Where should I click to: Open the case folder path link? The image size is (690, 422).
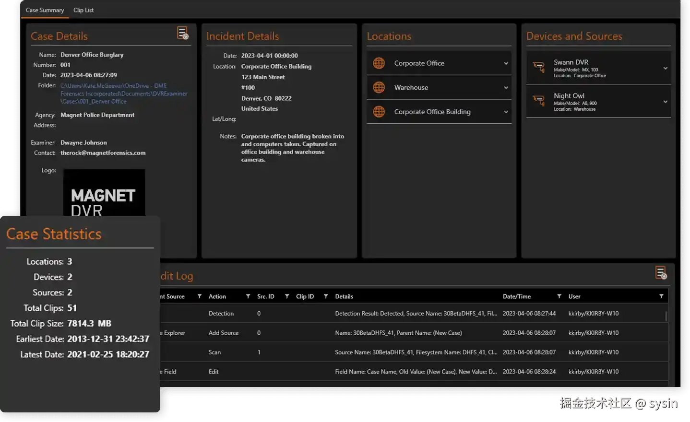pos(124,94)
